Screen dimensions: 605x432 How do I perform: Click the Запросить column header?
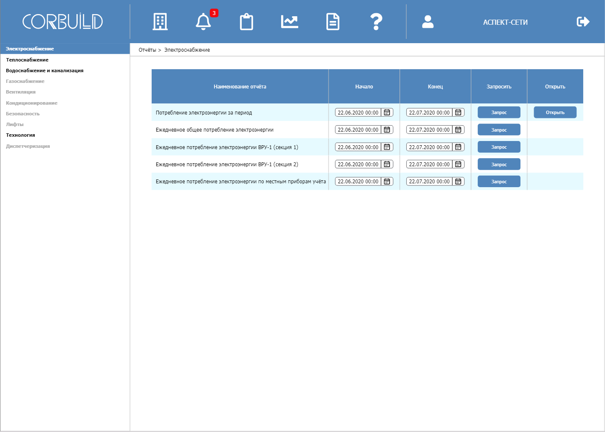point(499,86)
